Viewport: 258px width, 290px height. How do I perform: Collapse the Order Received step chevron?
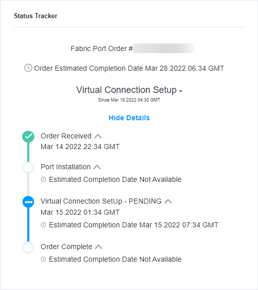tap(98, 136)
